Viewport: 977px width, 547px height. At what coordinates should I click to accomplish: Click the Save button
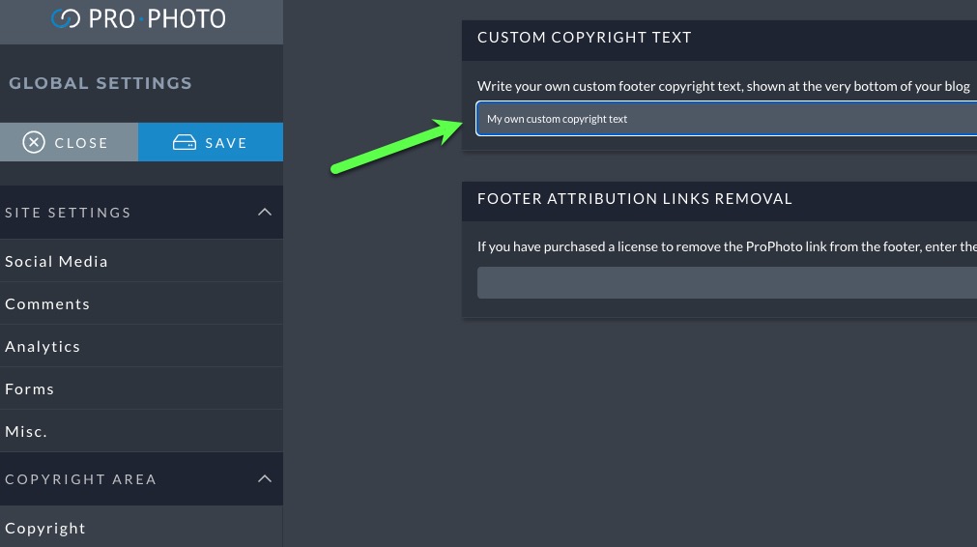211,142
